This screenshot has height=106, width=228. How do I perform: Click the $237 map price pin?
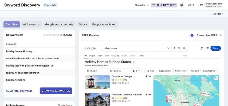click(x=169, y=96)
